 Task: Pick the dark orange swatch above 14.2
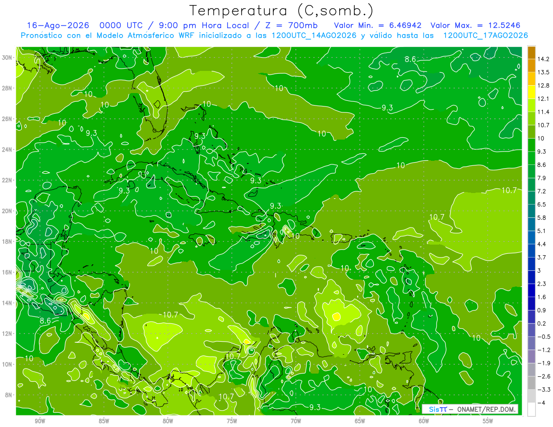coord(531,53)
